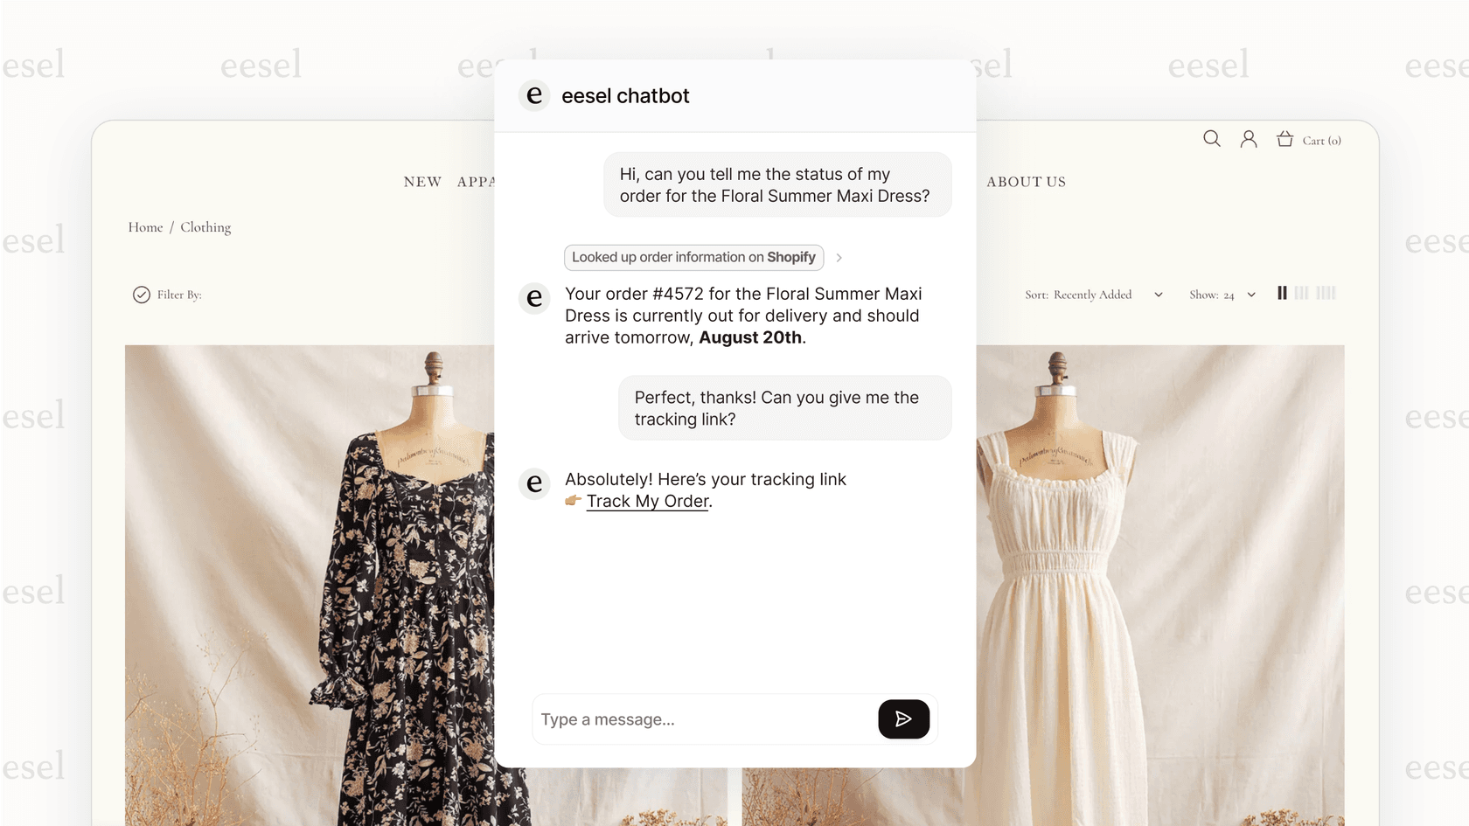This screenshot has height=826, width=1469.
Task: Click the Type a message input field
Action: click(x=700, y=718)
